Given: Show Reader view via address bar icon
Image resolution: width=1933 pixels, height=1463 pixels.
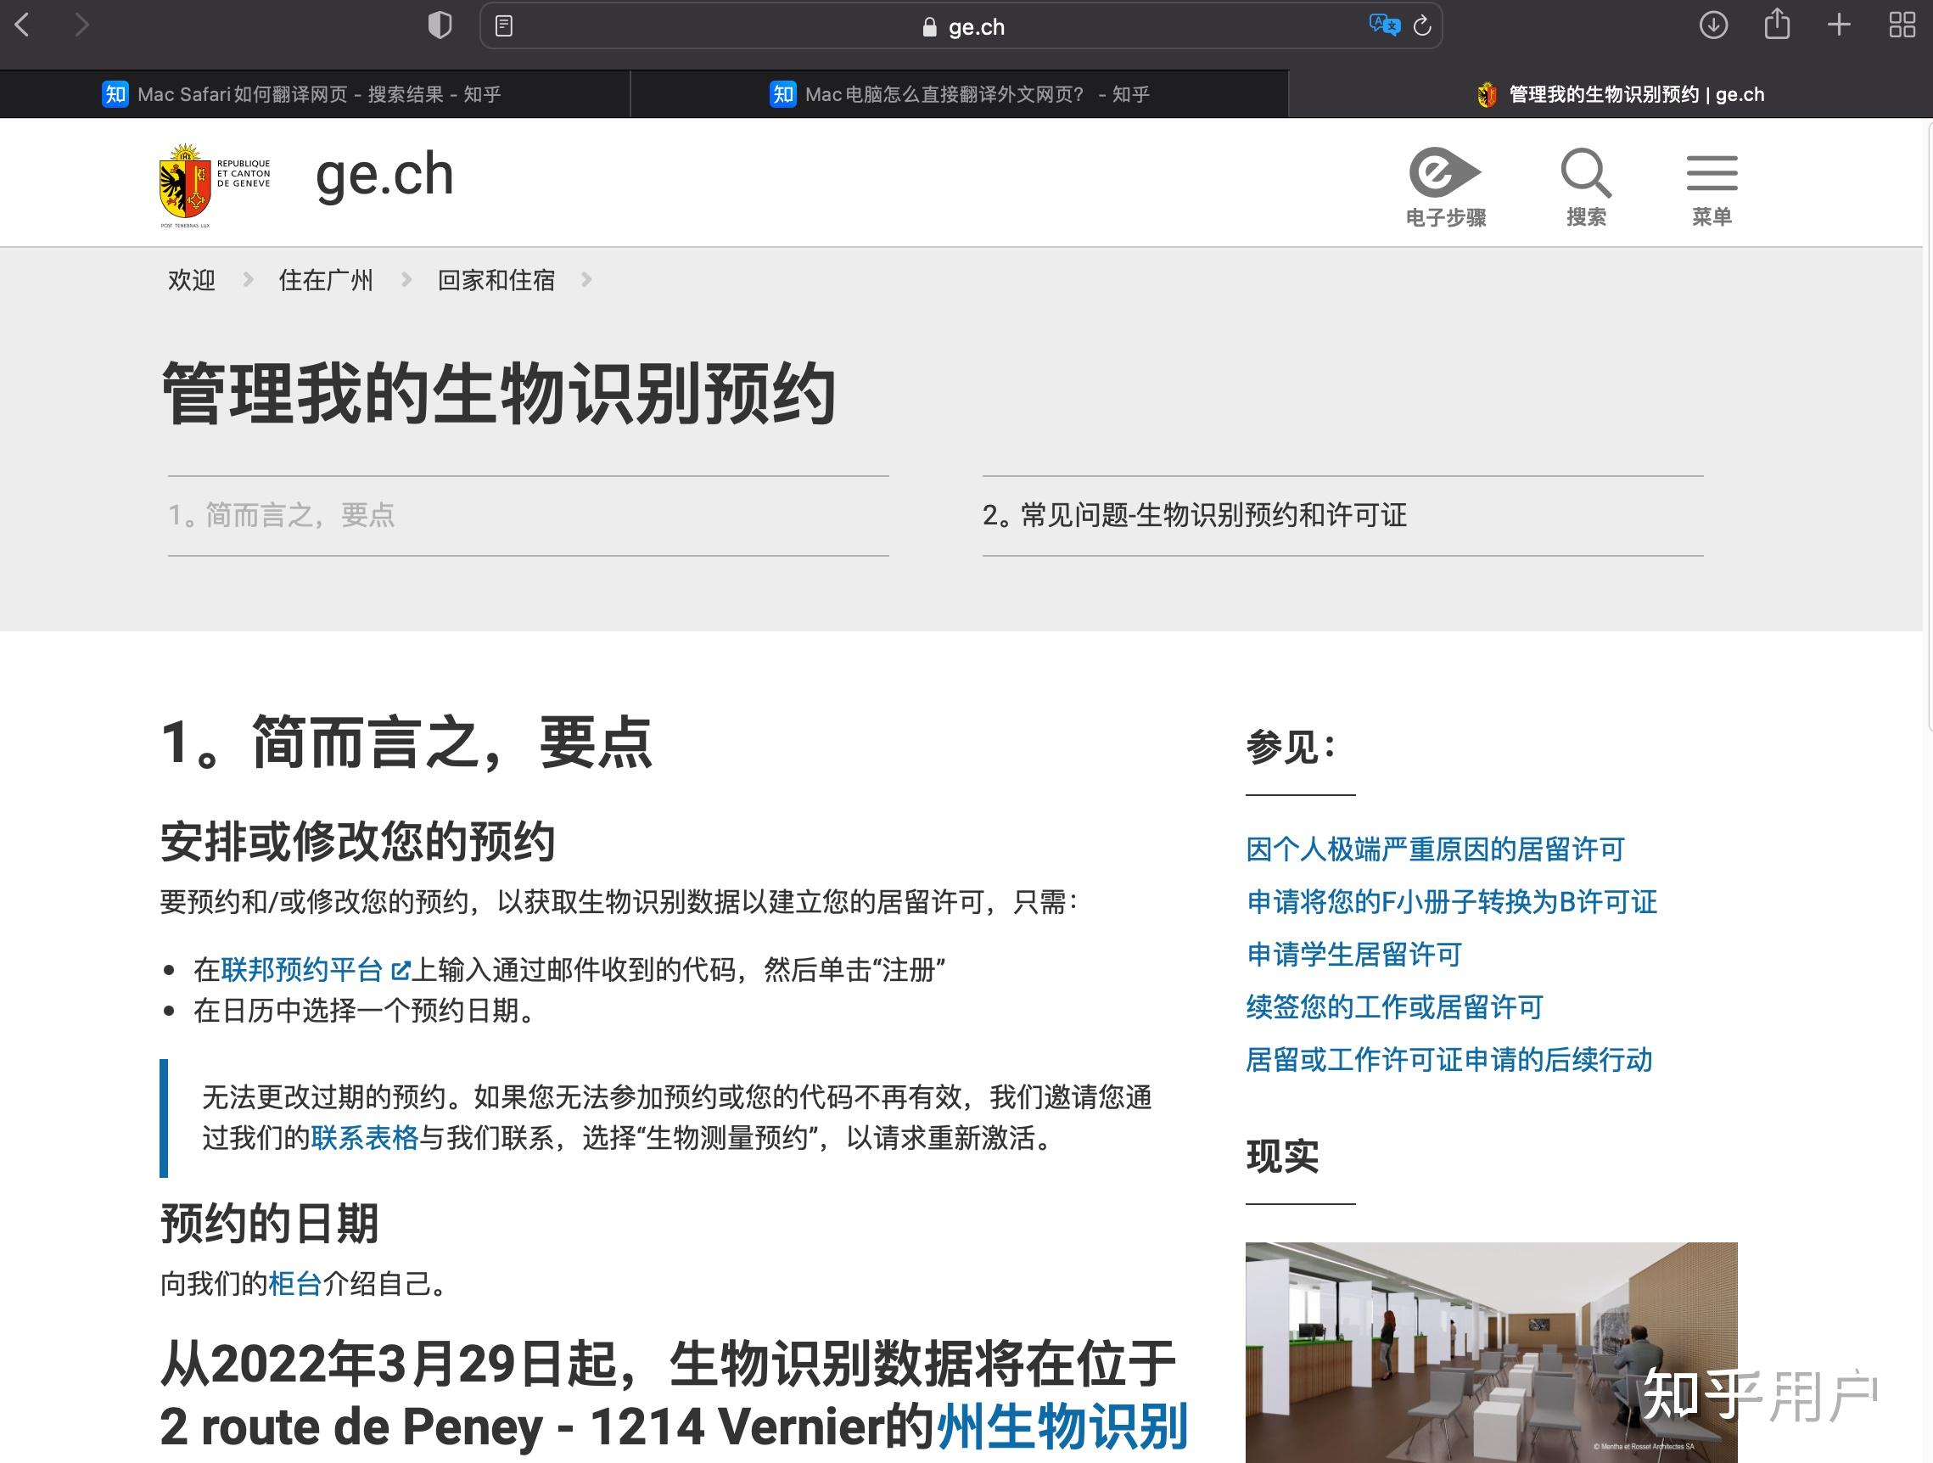Looking at the screenshot, I should (504, 26).
